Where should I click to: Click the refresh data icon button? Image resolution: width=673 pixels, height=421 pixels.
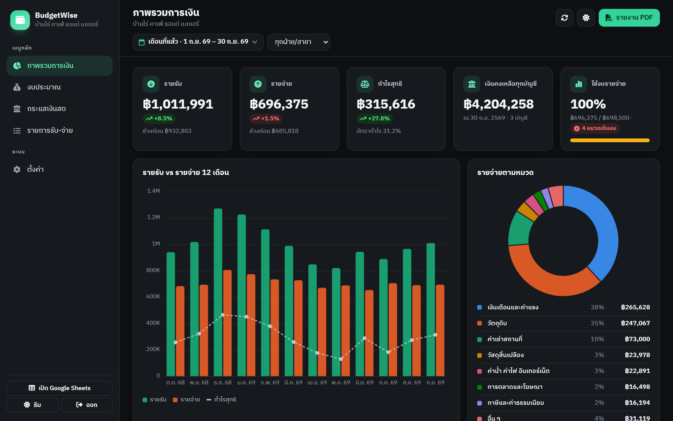click(x=564, y=18)
